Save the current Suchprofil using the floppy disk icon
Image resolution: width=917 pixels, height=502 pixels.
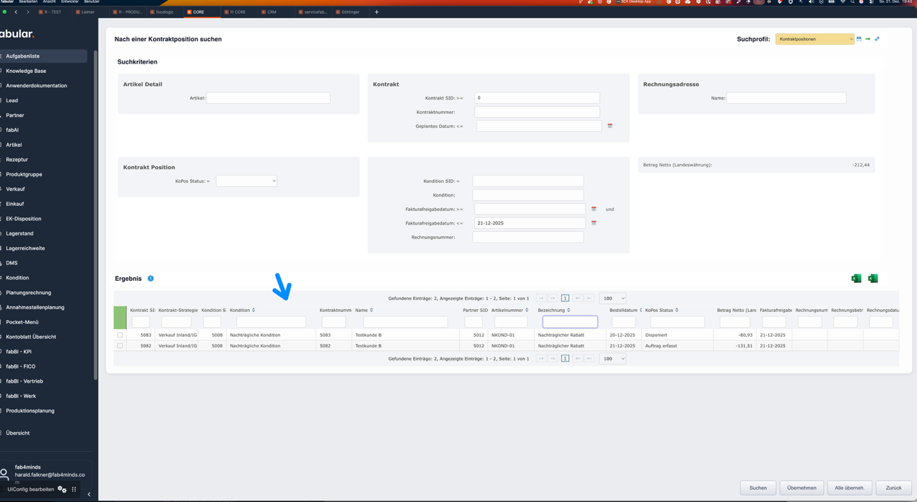[x=859, y=38]
